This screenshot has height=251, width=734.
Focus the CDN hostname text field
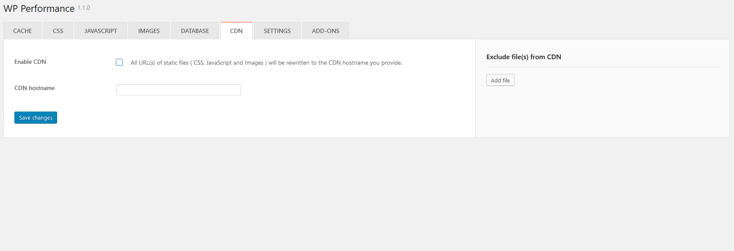tap(178, 90)
